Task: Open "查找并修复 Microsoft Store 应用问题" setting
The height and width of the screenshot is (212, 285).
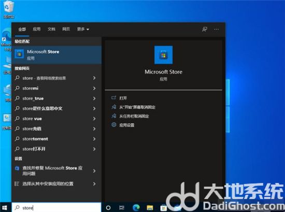Action: (56, 171)
